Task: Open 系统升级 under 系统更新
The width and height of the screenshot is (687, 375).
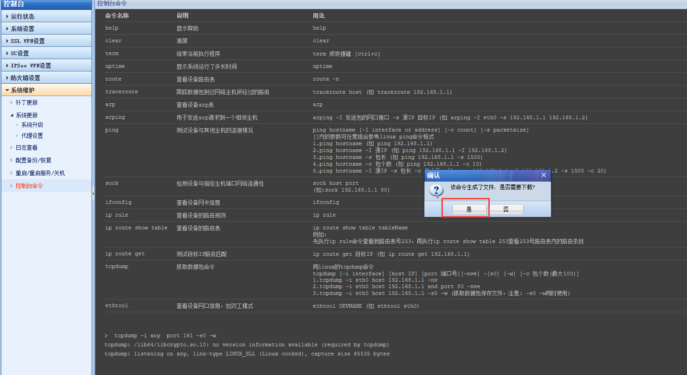Action: coord(32,125)
